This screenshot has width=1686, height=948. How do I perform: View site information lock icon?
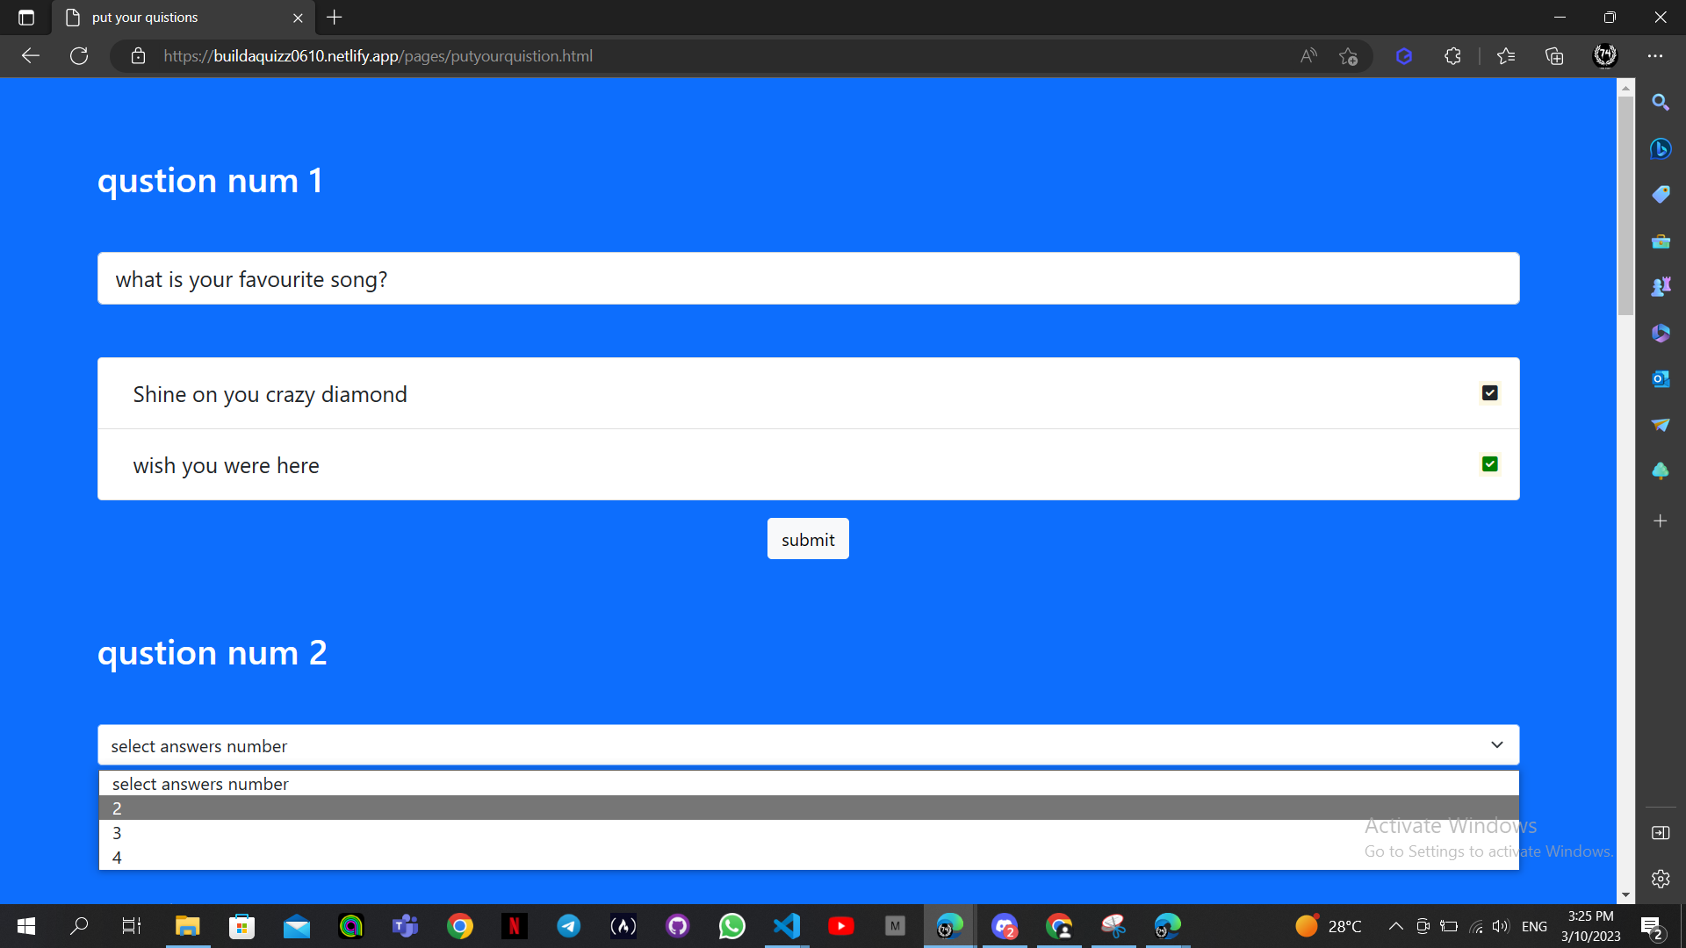[138, 56]
